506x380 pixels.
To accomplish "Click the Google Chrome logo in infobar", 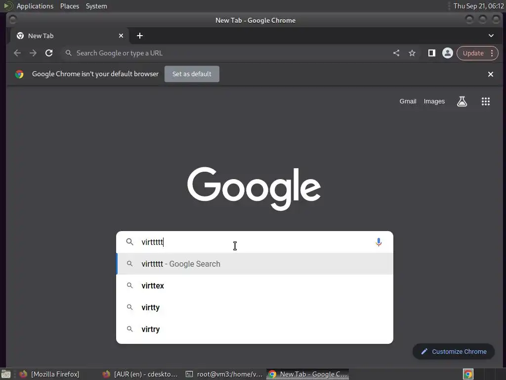I will (19, 74).
